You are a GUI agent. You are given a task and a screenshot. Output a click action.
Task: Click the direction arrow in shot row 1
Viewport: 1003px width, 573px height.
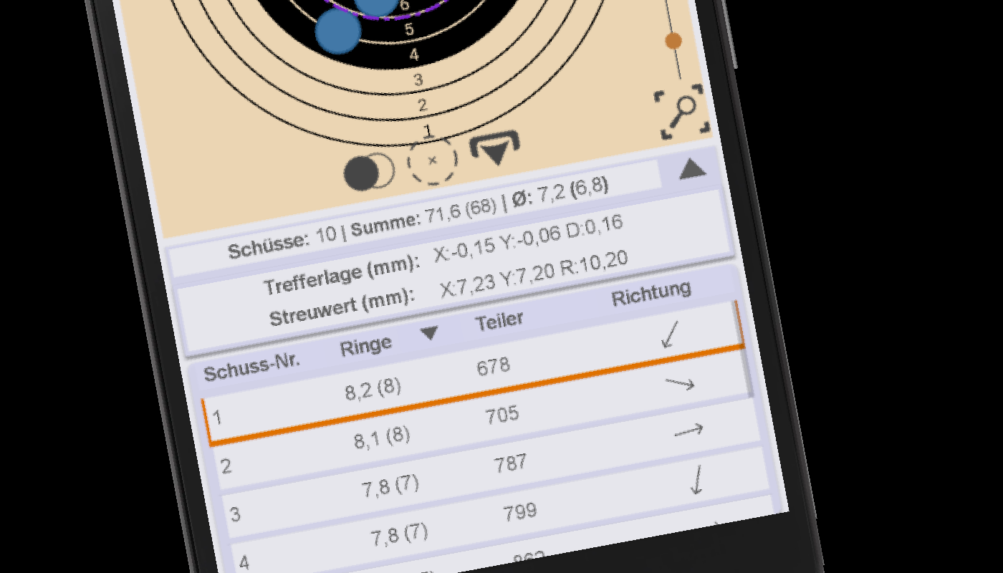tap(669, 334)
